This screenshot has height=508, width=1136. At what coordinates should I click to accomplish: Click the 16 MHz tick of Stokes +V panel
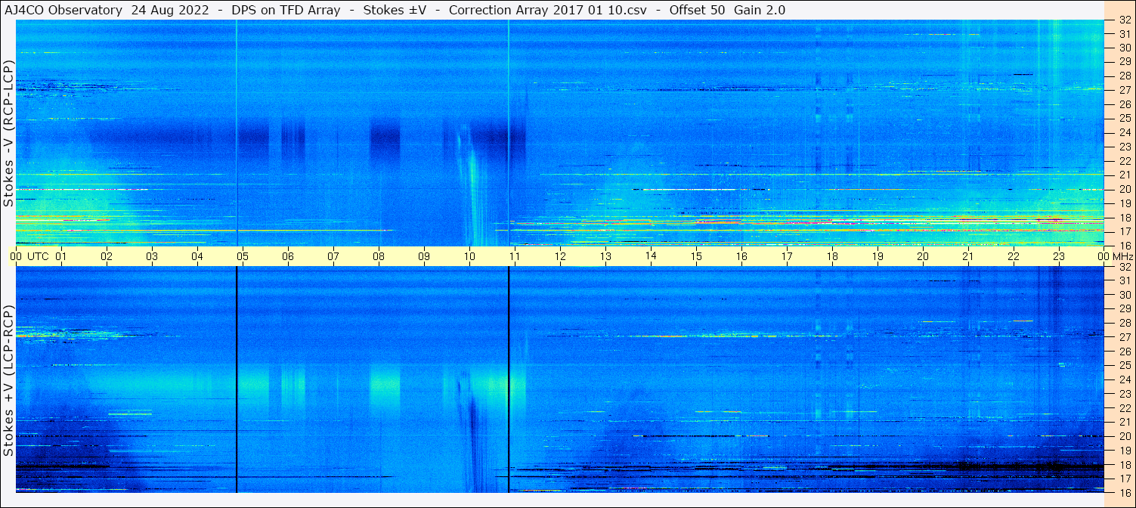1125,492
